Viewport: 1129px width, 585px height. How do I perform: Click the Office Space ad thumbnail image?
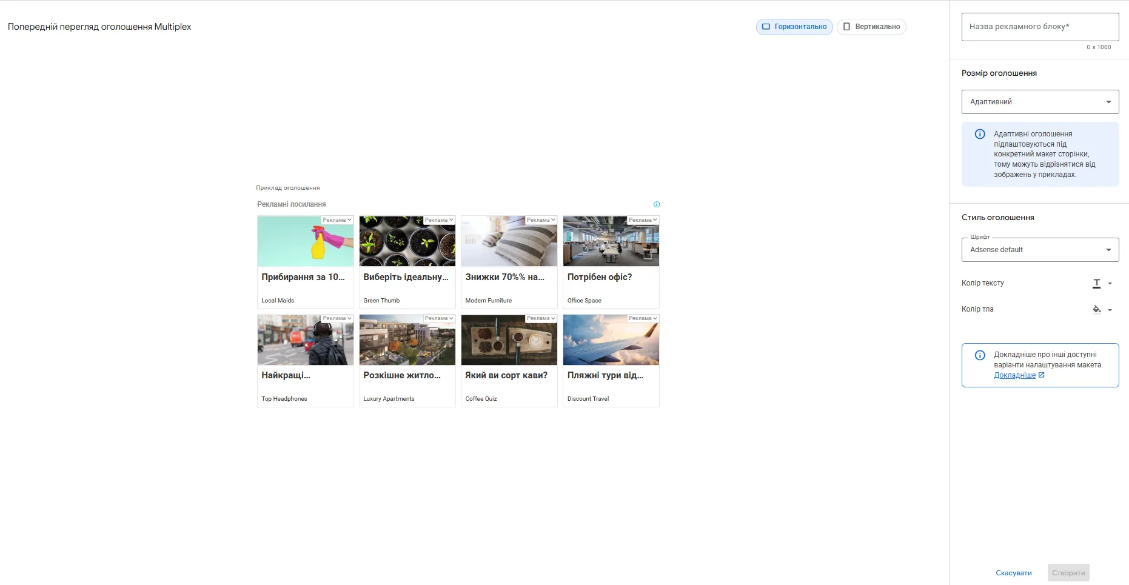coord(611,241)
